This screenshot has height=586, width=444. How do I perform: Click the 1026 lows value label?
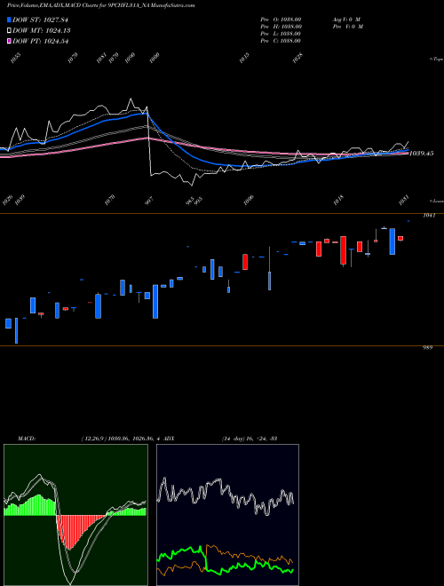coord(7,201)
